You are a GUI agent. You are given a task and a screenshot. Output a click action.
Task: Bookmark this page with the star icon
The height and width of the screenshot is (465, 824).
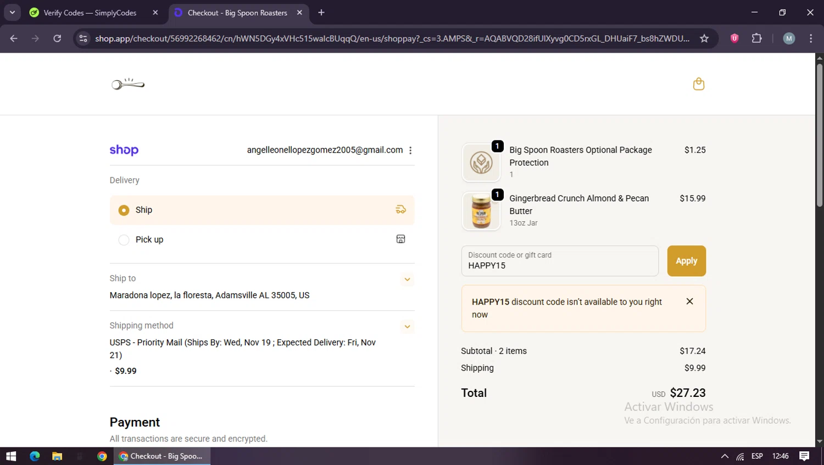[x=704, y=38]
